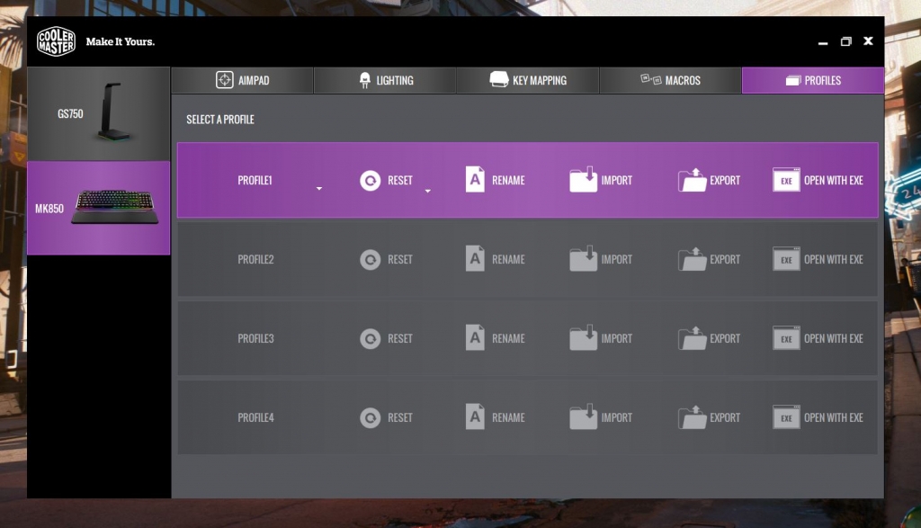Click the Cooler Master logo
This screenshot has width=921, height=528.
[56, 41]
